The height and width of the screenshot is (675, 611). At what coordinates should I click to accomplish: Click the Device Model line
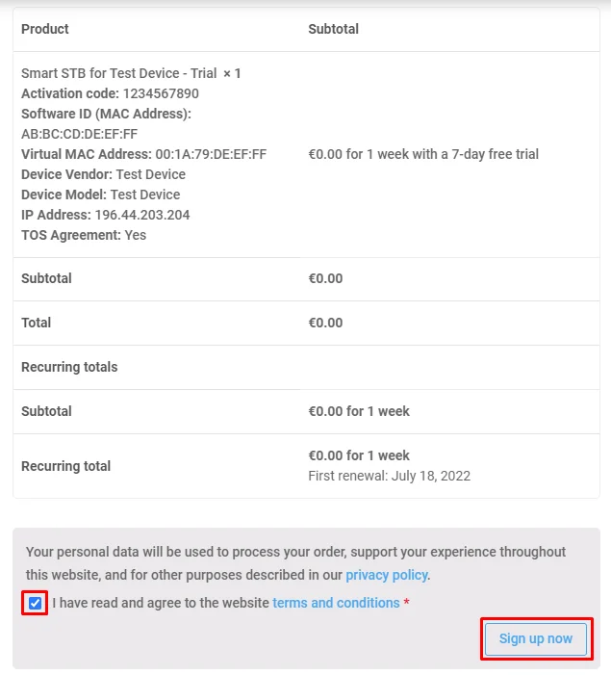[100, 195]
